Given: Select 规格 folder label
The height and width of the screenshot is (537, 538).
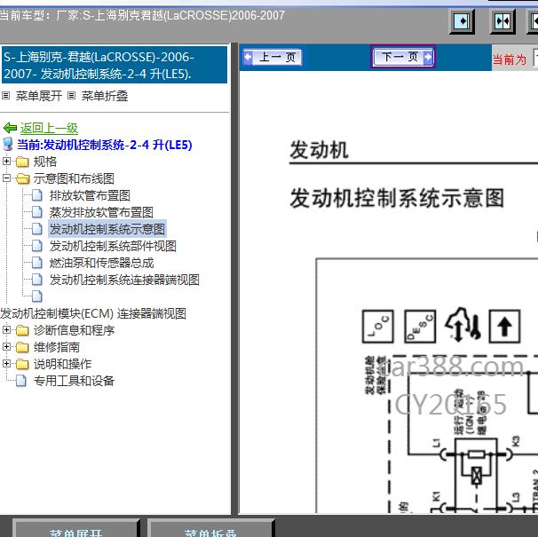Looking at the screenshot, I should tap(45, 162).
